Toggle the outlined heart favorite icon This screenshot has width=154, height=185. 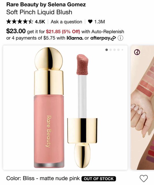[x=144, y=178]
